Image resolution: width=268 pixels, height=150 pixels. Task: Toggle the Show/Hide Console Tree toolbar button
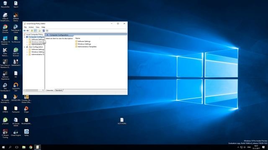point(35,30)
